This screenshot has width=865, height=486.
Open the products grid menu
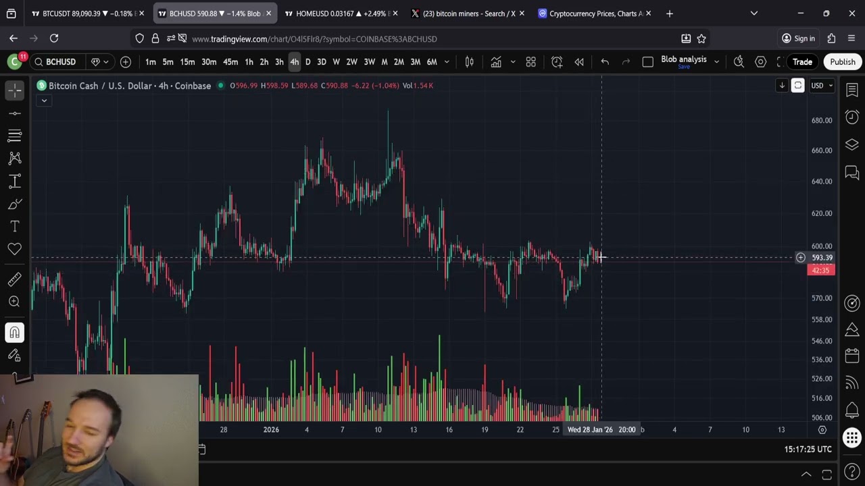tap(852, 437)
